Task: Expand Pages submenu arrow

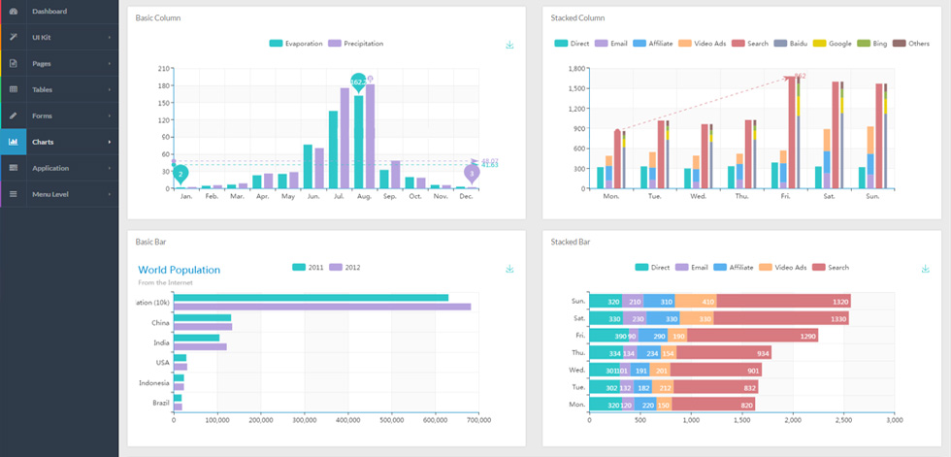Action: [109, 64]
